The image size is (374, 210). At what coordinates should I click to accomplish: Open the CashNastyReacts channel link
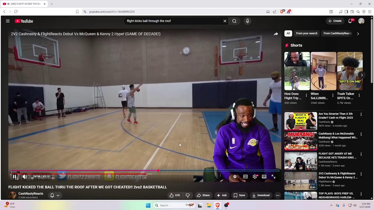click(x=31, y=194)
